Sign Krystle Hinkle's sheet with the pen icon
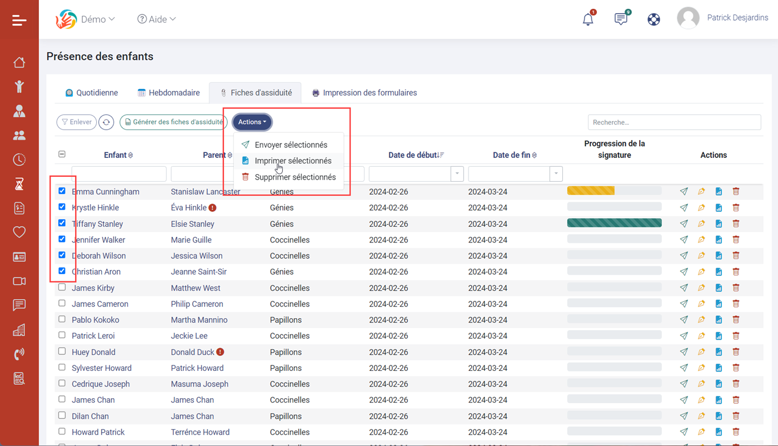 tap(701, 207)
